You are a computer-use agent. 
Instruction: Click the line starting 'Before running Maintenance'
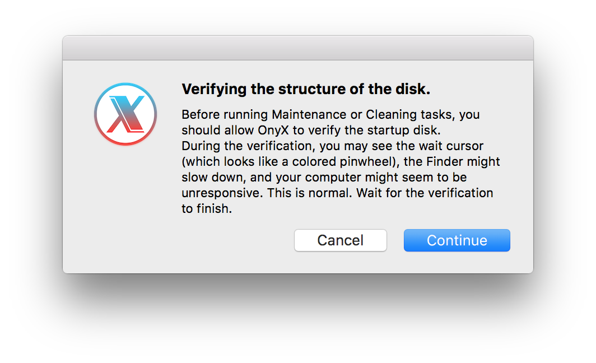330,114
